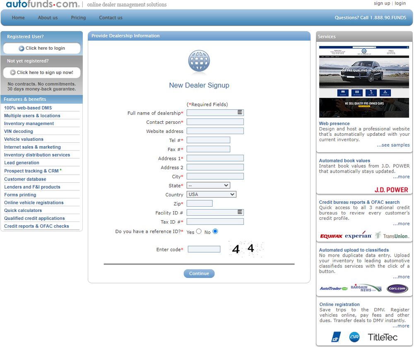Image resolution: width=414 pixels, height=347 pixels.
Task: Open Inventory distribution services link
Action: 37,155
